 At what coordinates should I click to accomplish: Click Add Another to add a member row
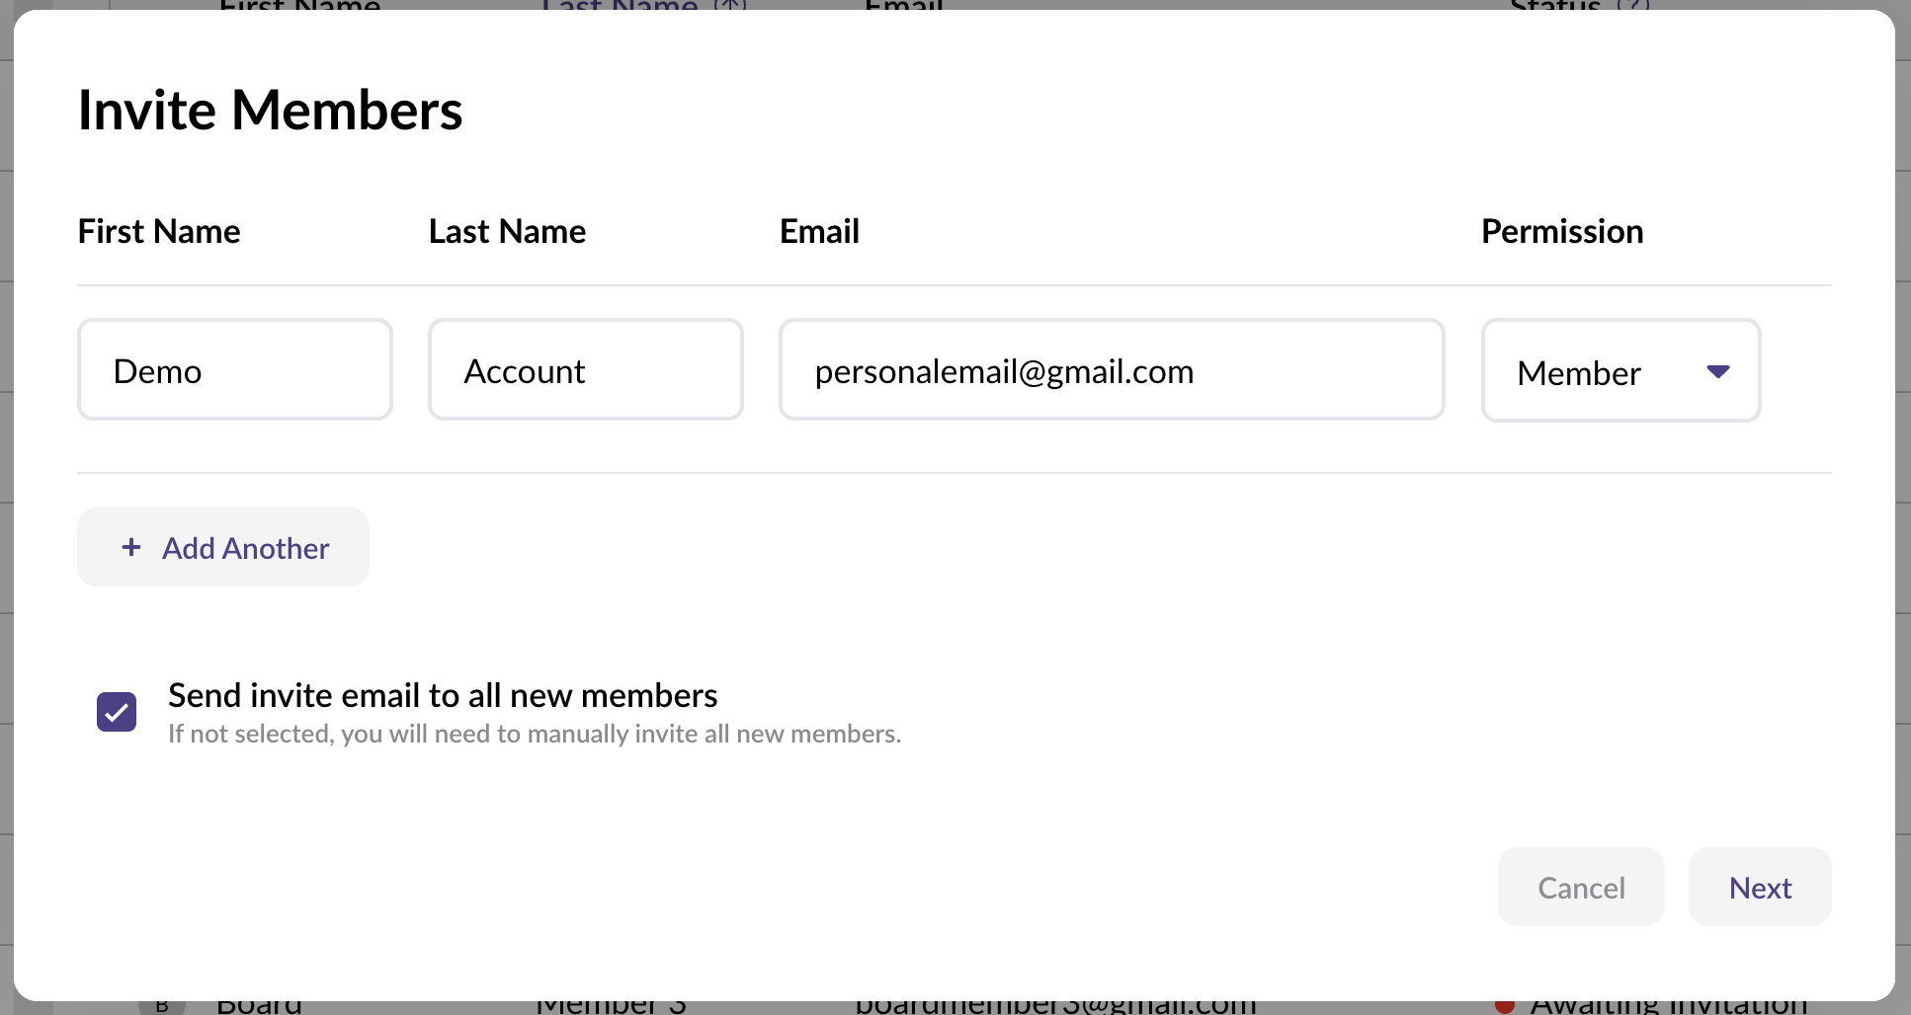[223, 547]
